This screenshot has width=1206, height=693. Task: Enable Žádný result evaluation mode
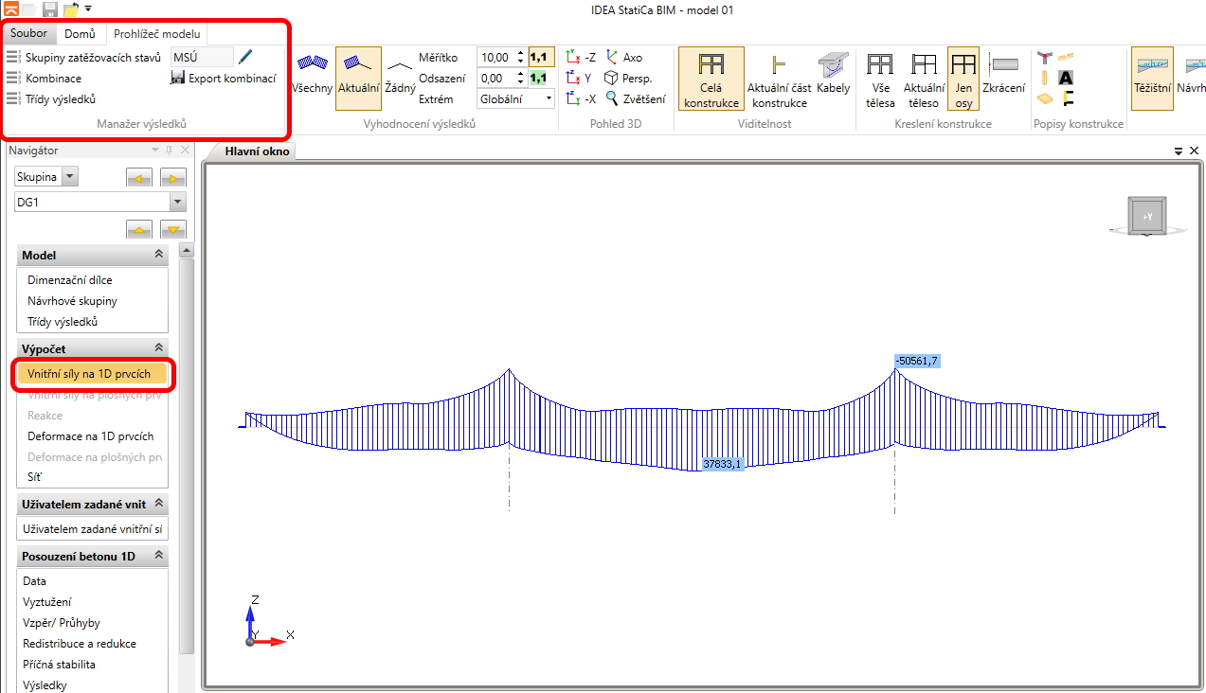point(400,74)
